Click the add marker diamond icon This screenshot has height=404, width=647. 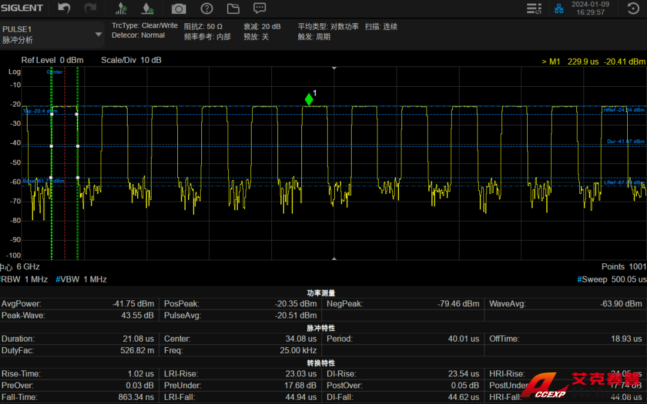[147, 8]
